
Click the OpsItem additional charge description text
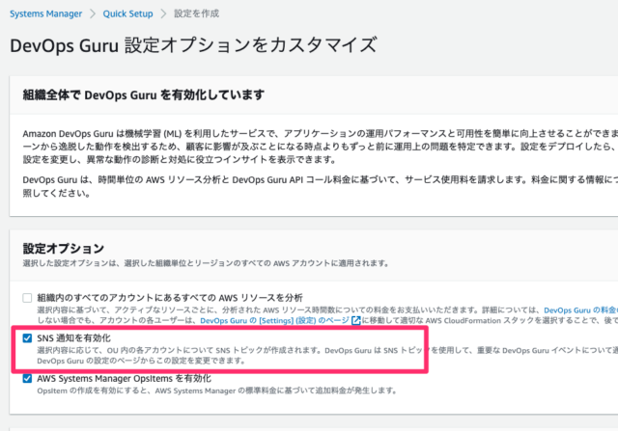(216, 391)
